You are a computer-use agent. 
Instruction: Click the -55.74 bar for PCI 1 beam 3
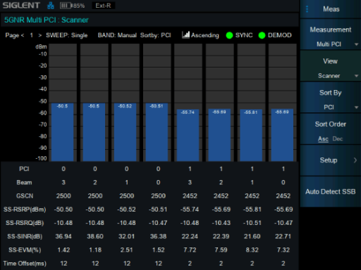pos(188,135)
